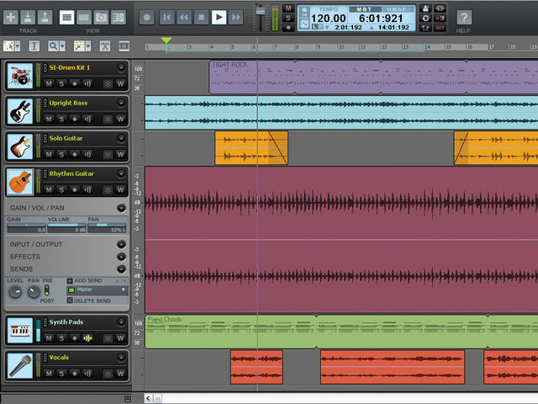Expand the EFFECTS section
The height and width of the screenshot is (404, 538).
click(121, 257)
